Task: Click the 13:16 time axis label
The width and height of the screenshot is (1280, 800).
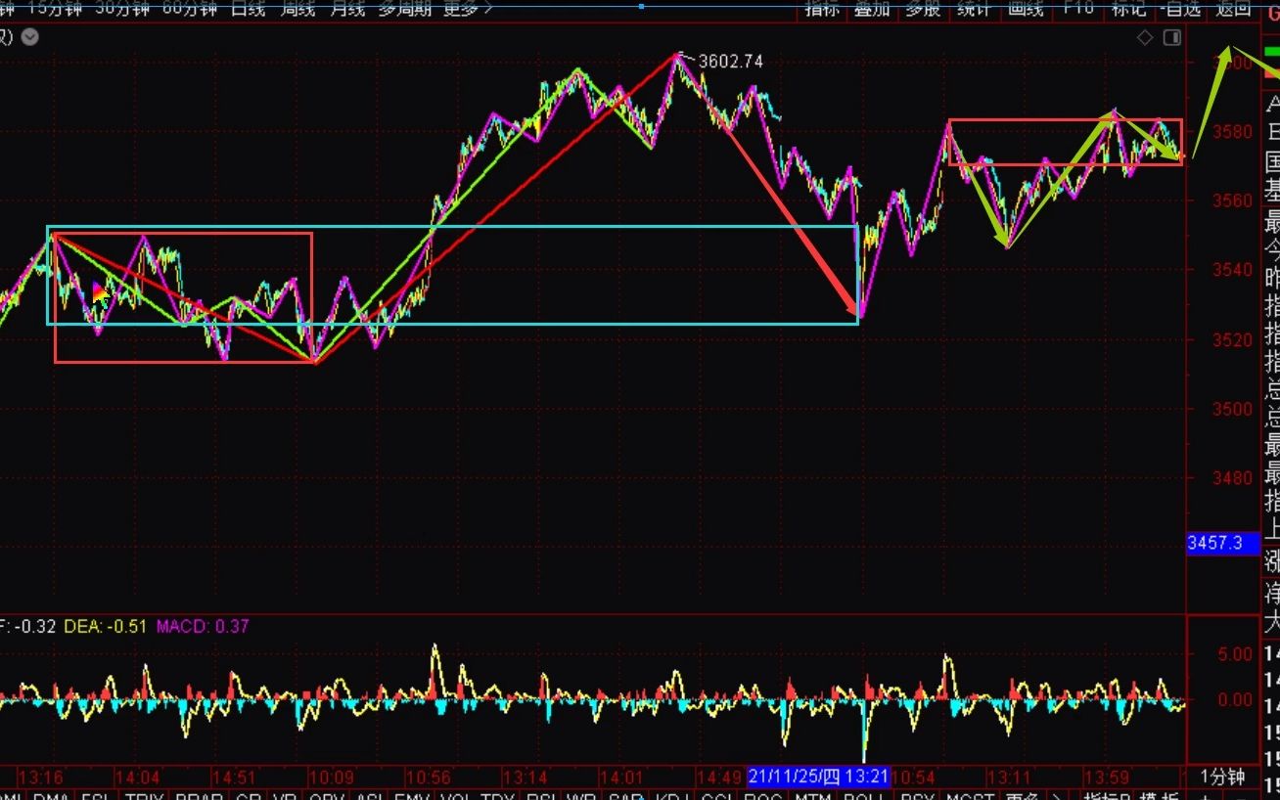Action: coord(40,778)
